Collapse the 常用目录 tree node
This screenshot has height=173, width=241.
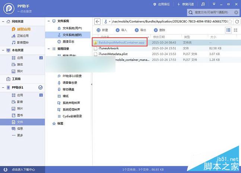point(49,49)
